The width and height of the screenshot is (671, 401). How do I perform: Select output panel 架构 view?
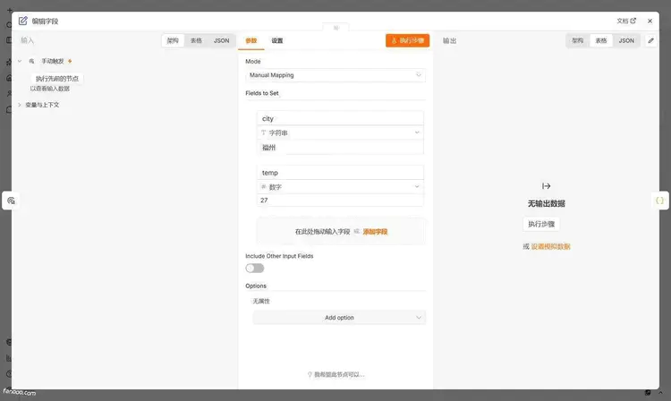point(578,40)
